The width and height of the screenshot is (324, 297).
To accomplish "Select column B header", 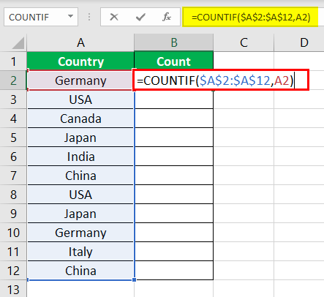I will pos(174,42).
